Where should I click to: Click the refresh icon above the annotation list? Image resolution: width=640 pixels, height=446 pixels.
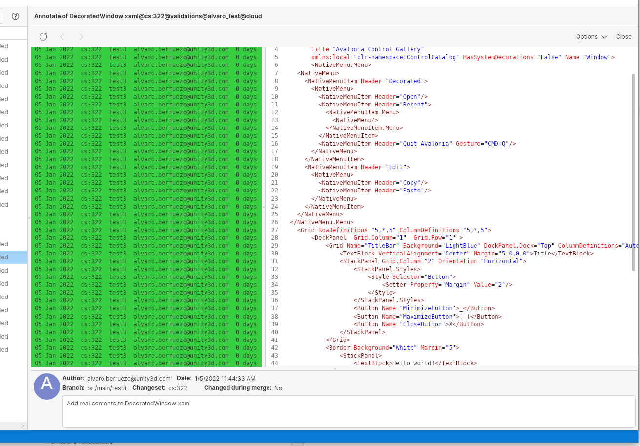(43, 36)
